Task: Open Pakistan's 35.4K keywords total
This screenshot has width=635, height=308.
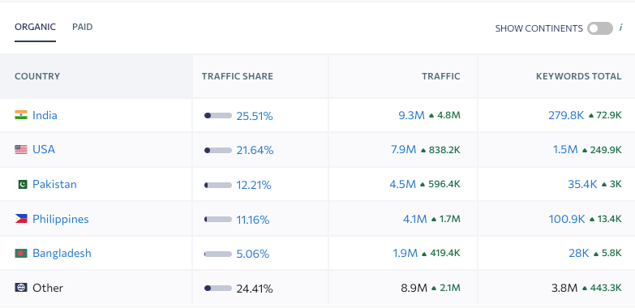Action: click(582, 184)
